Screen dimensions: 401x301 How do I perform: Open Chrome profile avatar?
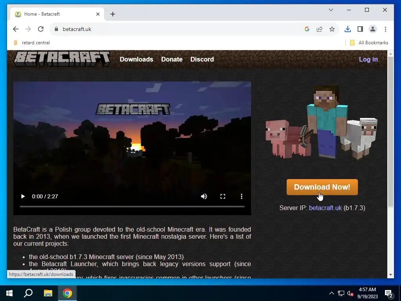[373, 29]
